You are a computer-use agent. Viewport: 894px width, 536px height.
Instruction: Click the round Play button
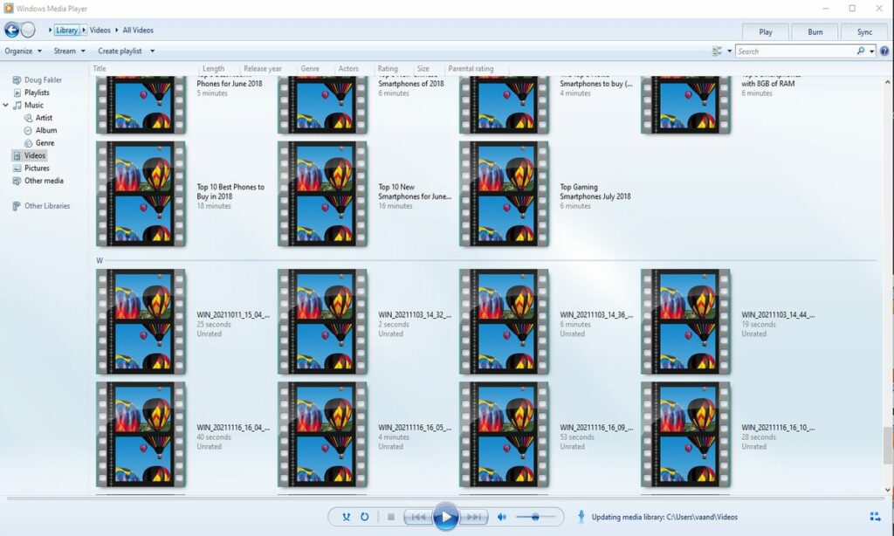(x=445, y=517)
